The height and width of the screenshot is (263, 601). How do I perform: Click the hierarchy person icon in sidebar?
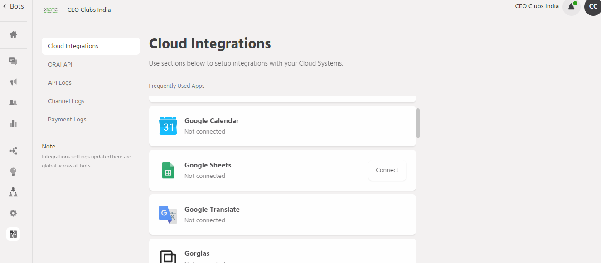click(x=13, y=192)
